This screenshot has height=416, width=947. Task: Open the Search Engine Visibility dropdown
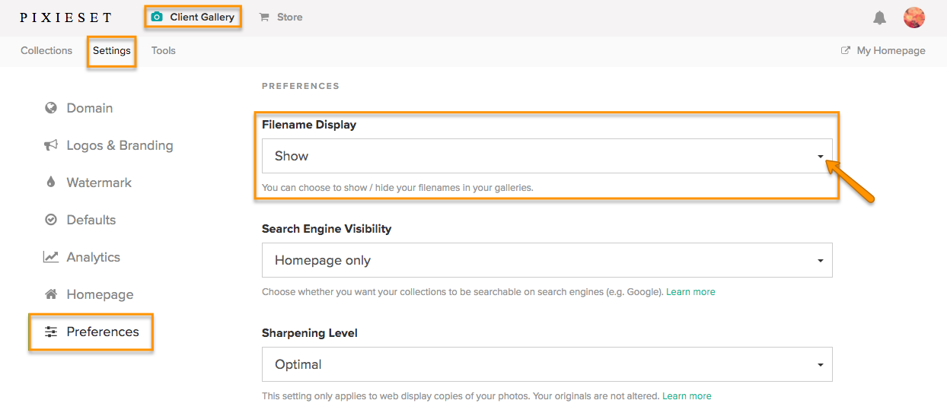click(547, 260)
